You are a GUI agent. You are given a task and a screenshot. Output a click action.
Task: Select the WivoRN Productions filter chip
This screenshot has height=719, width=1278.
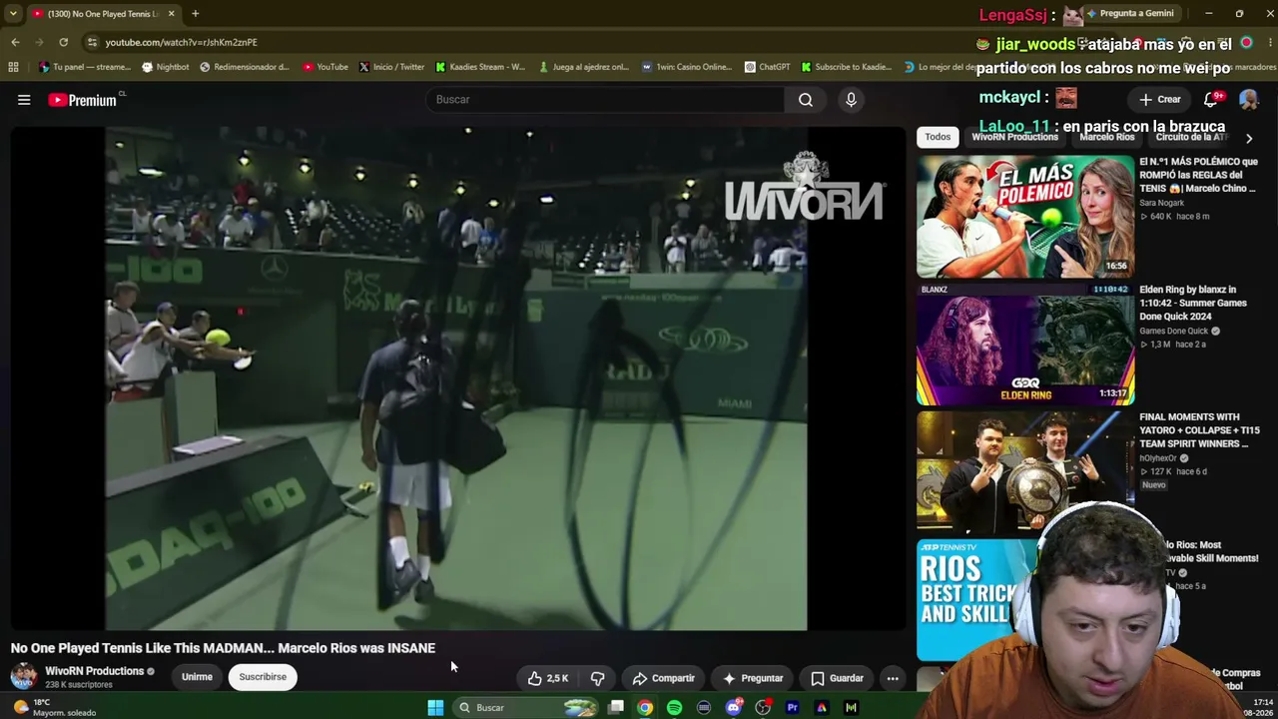coord(1014,137)
